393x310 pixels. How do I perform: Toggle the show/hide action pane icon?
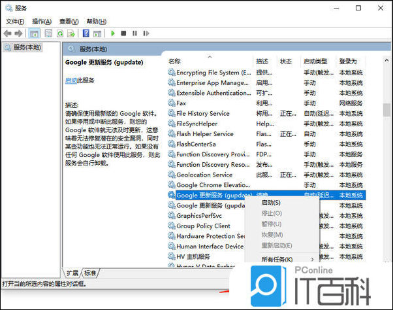coord(97,33)
